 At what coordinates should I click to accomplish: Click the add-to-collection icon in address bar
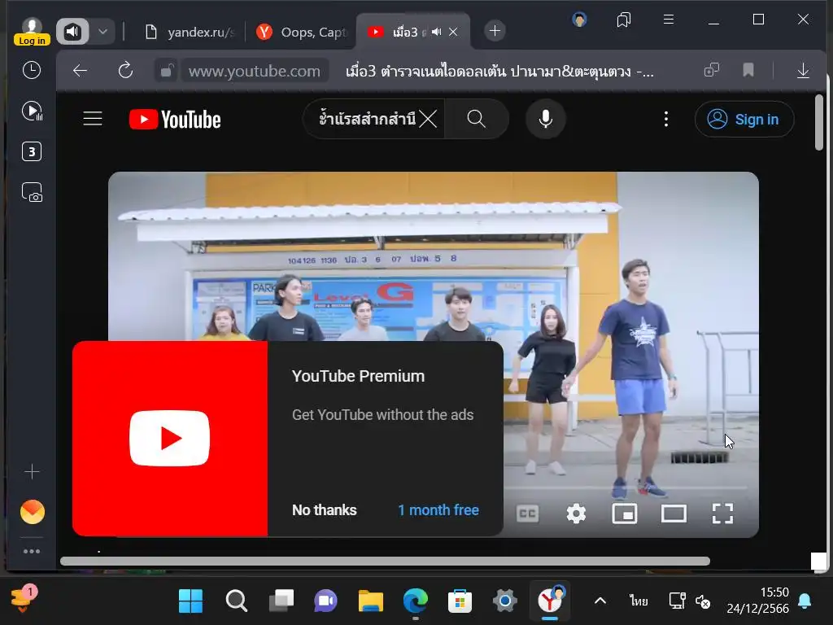(x=711, y=70)
